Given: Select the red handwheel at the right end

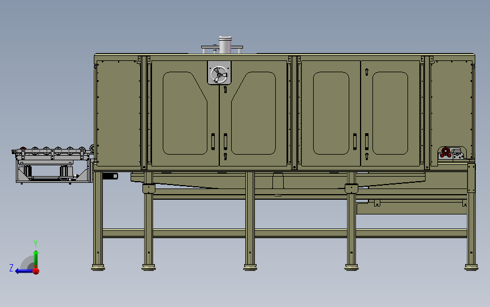Looking at the screenshot, I should (445, 152).
